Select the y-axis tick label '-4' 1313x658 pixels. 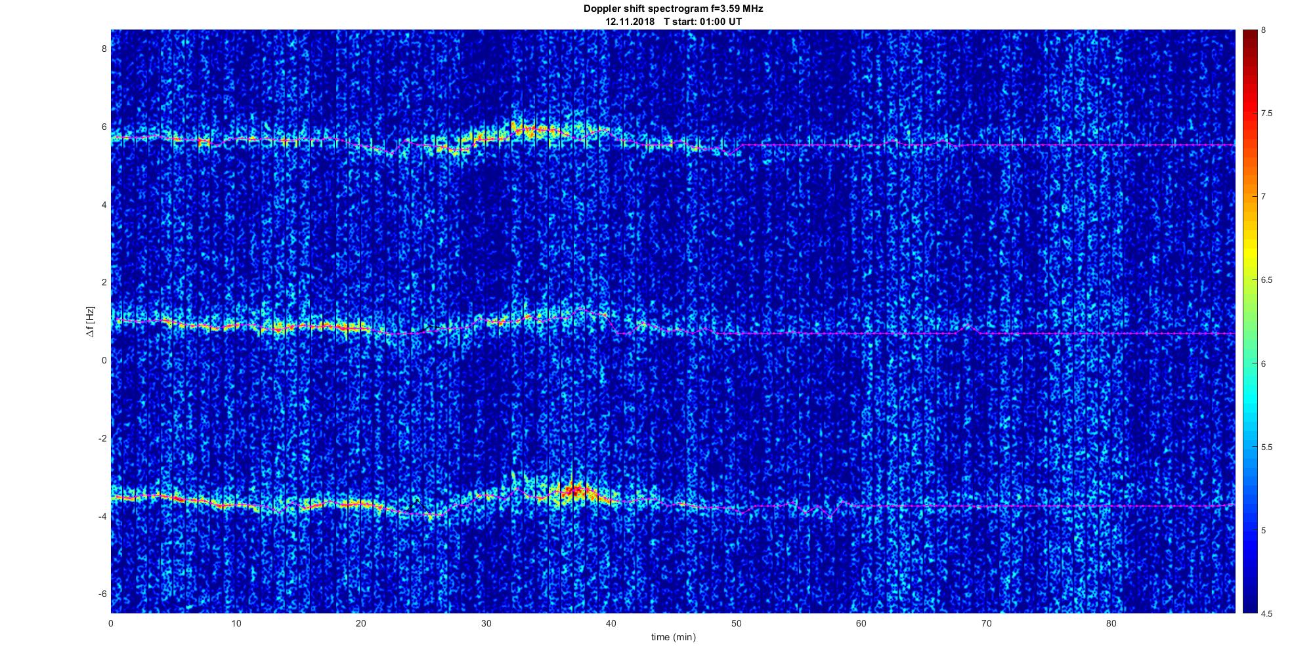click(x=102, y=516)
